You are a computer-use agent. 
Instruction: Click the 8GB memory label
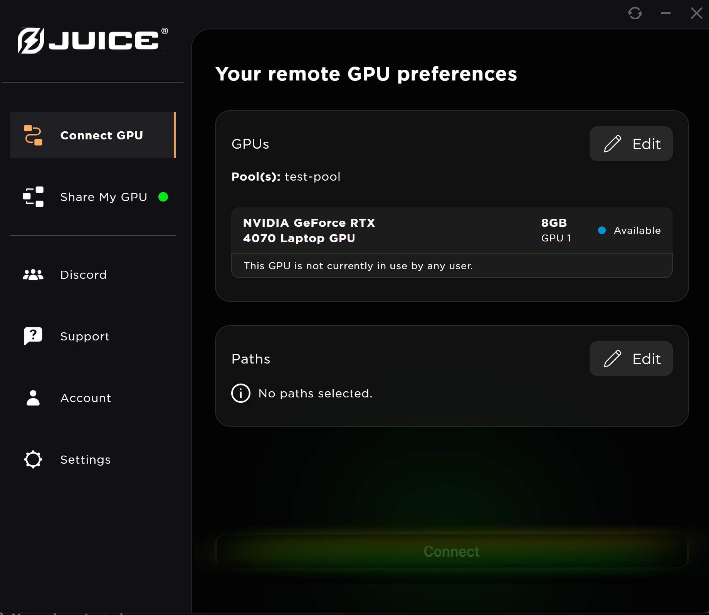[554, 223]
